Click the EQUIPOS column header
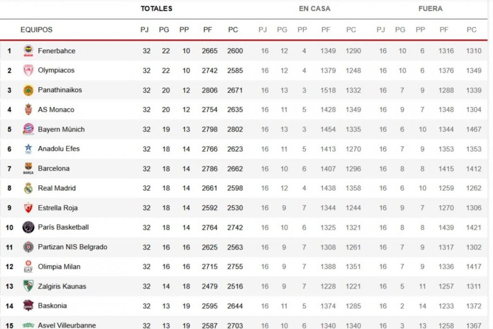The height and width of the screenshot is (329, 493). (37, 29)
